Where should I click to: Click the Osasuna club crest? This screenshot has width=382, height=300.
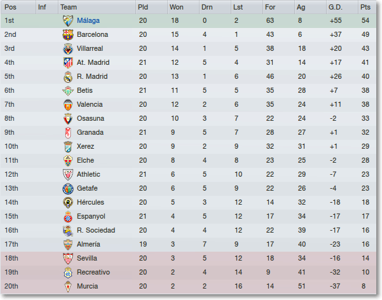67,118
